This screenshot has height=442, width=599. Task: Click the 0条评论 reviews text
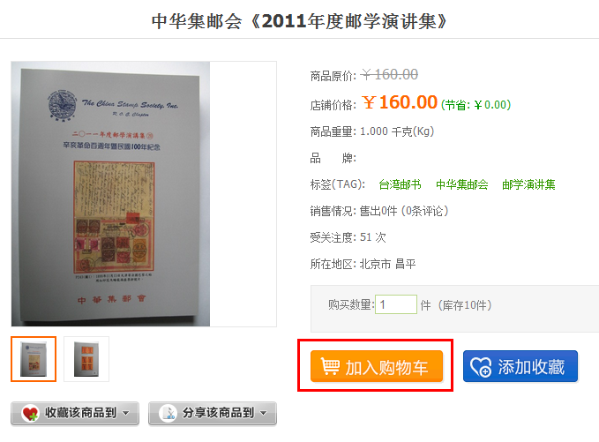(x=424, y=211)
